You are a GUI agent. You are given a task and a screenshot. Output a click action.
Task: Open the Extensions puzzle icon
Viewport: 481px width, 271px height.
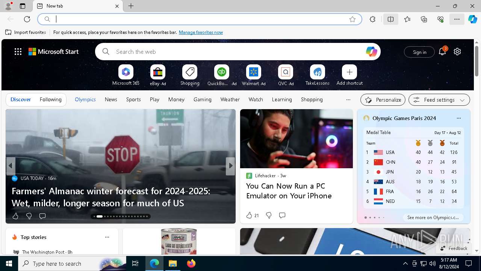tap(372, 19)
